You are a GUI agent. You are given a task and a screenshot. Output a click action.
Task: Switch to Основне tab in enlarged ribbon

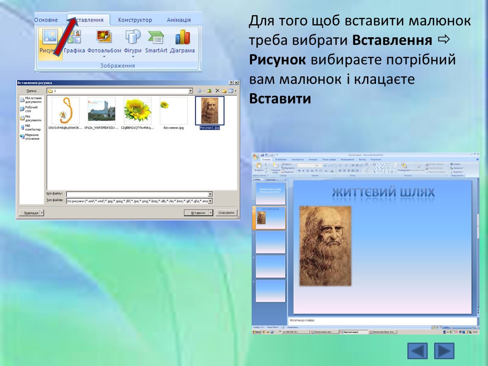coord(46,20)
